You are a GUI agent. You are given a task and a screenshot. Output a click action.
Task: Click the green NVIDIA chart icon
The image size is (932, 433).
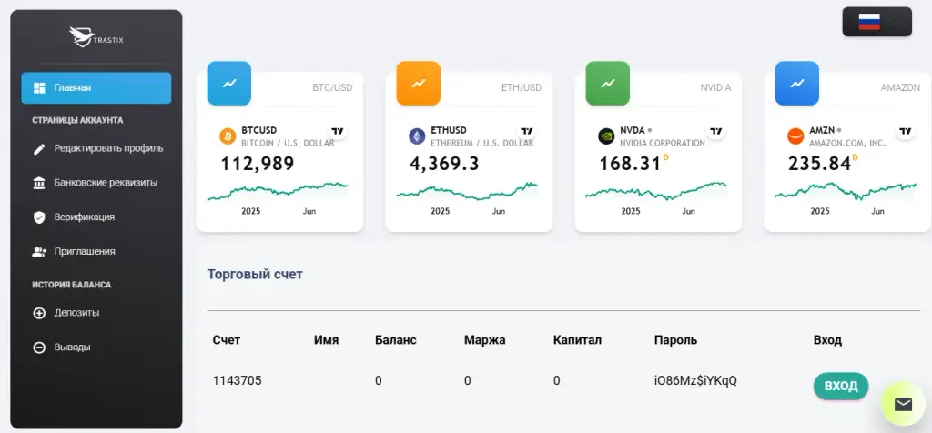[x=607, y=83]
